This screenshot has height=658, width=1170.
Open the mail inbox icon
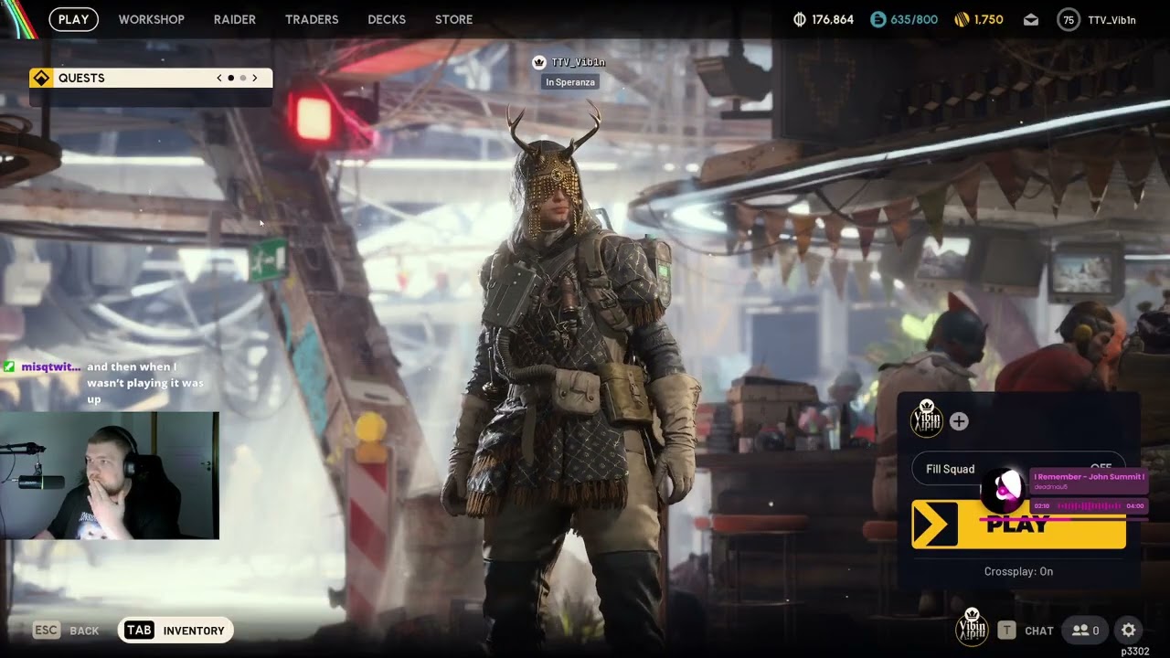click(x=1031, y=20)
